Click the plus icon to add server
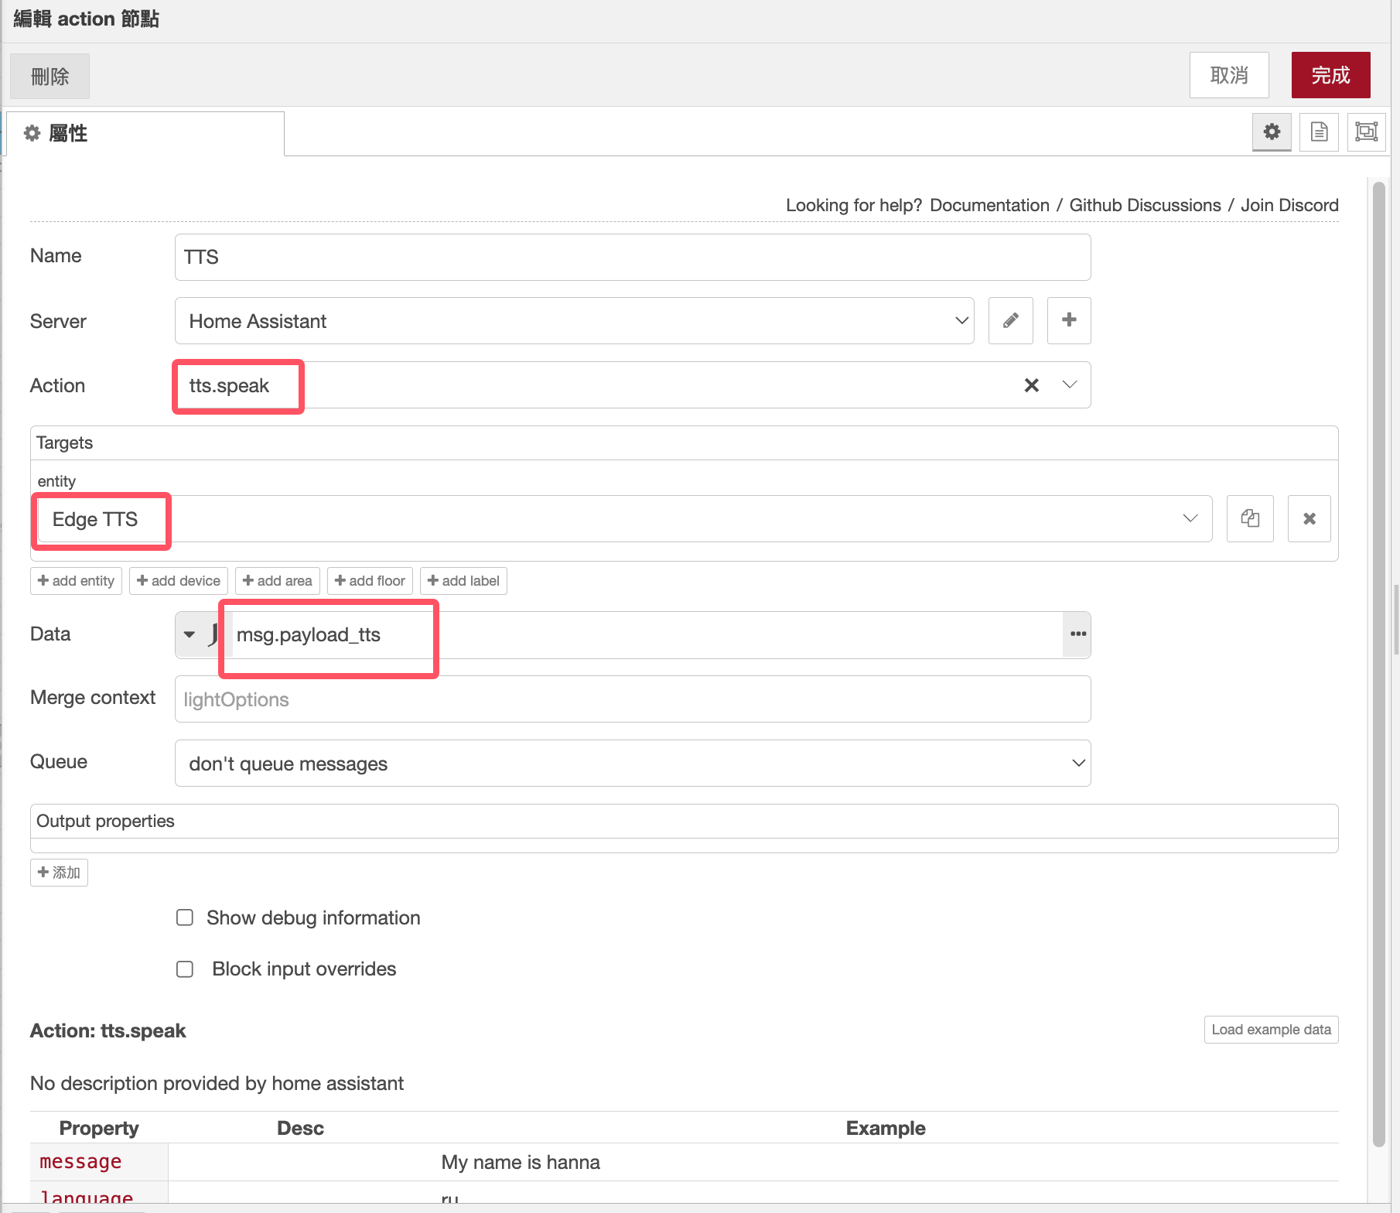1400x1213 pixels. 1068,320
